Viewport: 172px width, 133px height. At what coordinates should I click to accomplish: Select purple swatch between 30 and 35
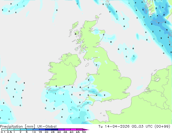61,129
